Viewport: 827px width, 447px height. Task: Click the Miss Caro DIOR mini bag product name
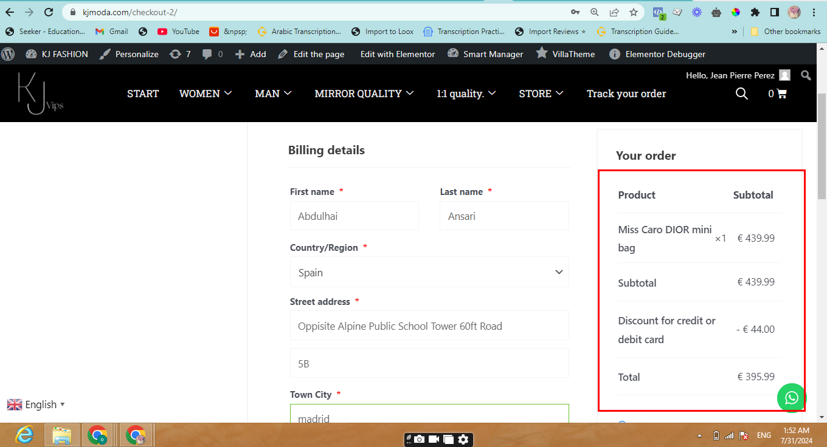[665, 239]
